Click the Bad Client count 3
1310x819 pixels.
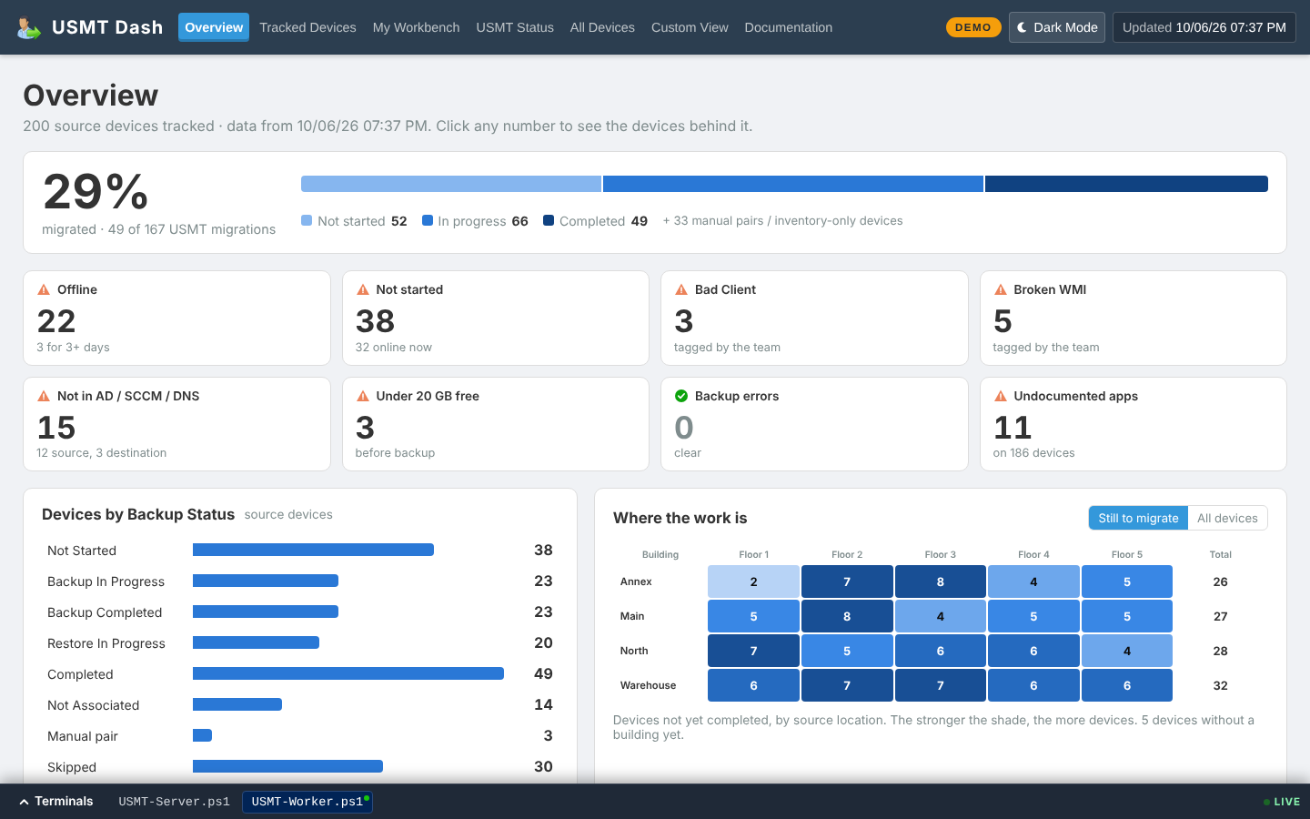point(684,321)
